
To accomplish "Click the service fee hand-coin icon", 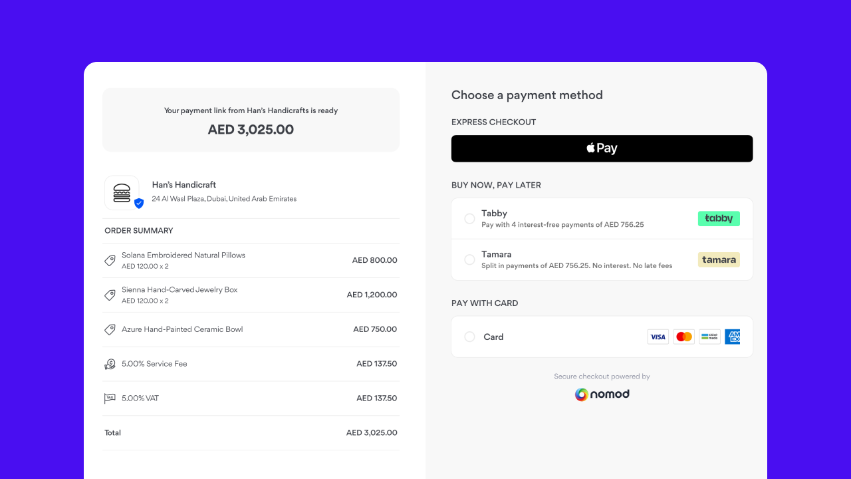I will click(x=110, y=364).
